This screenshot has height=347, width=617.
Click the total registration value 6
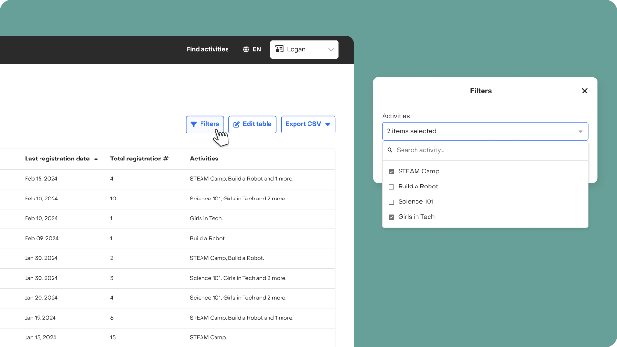(x=112, y=318)
